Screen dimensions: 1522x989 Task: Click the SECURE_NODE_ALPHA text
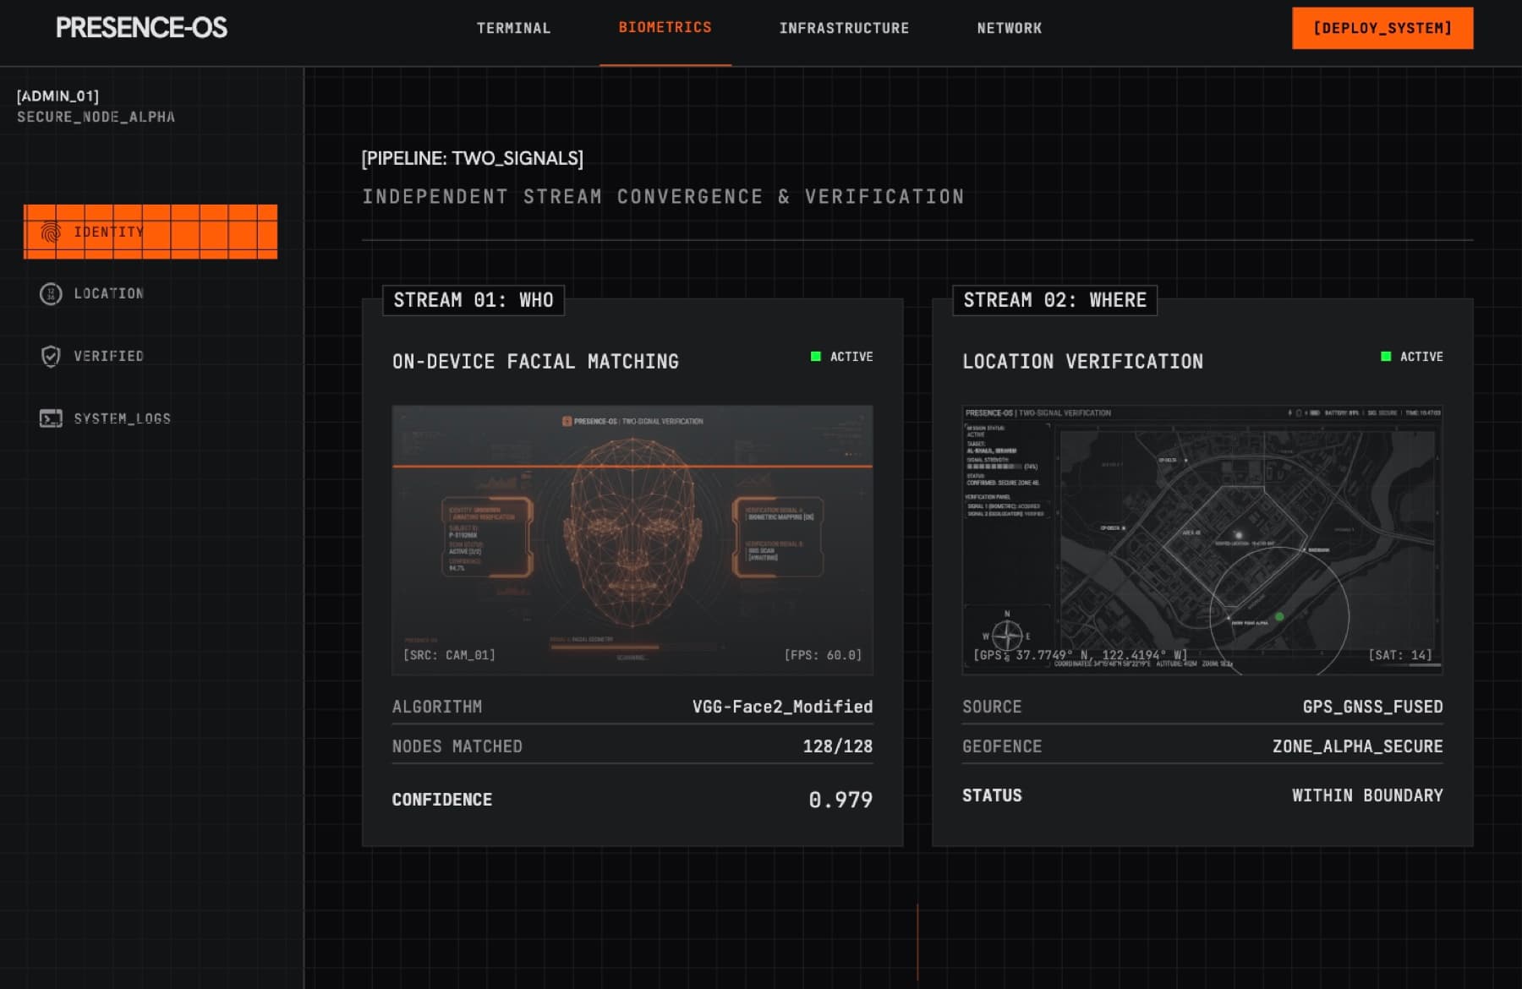pos(96,117)
